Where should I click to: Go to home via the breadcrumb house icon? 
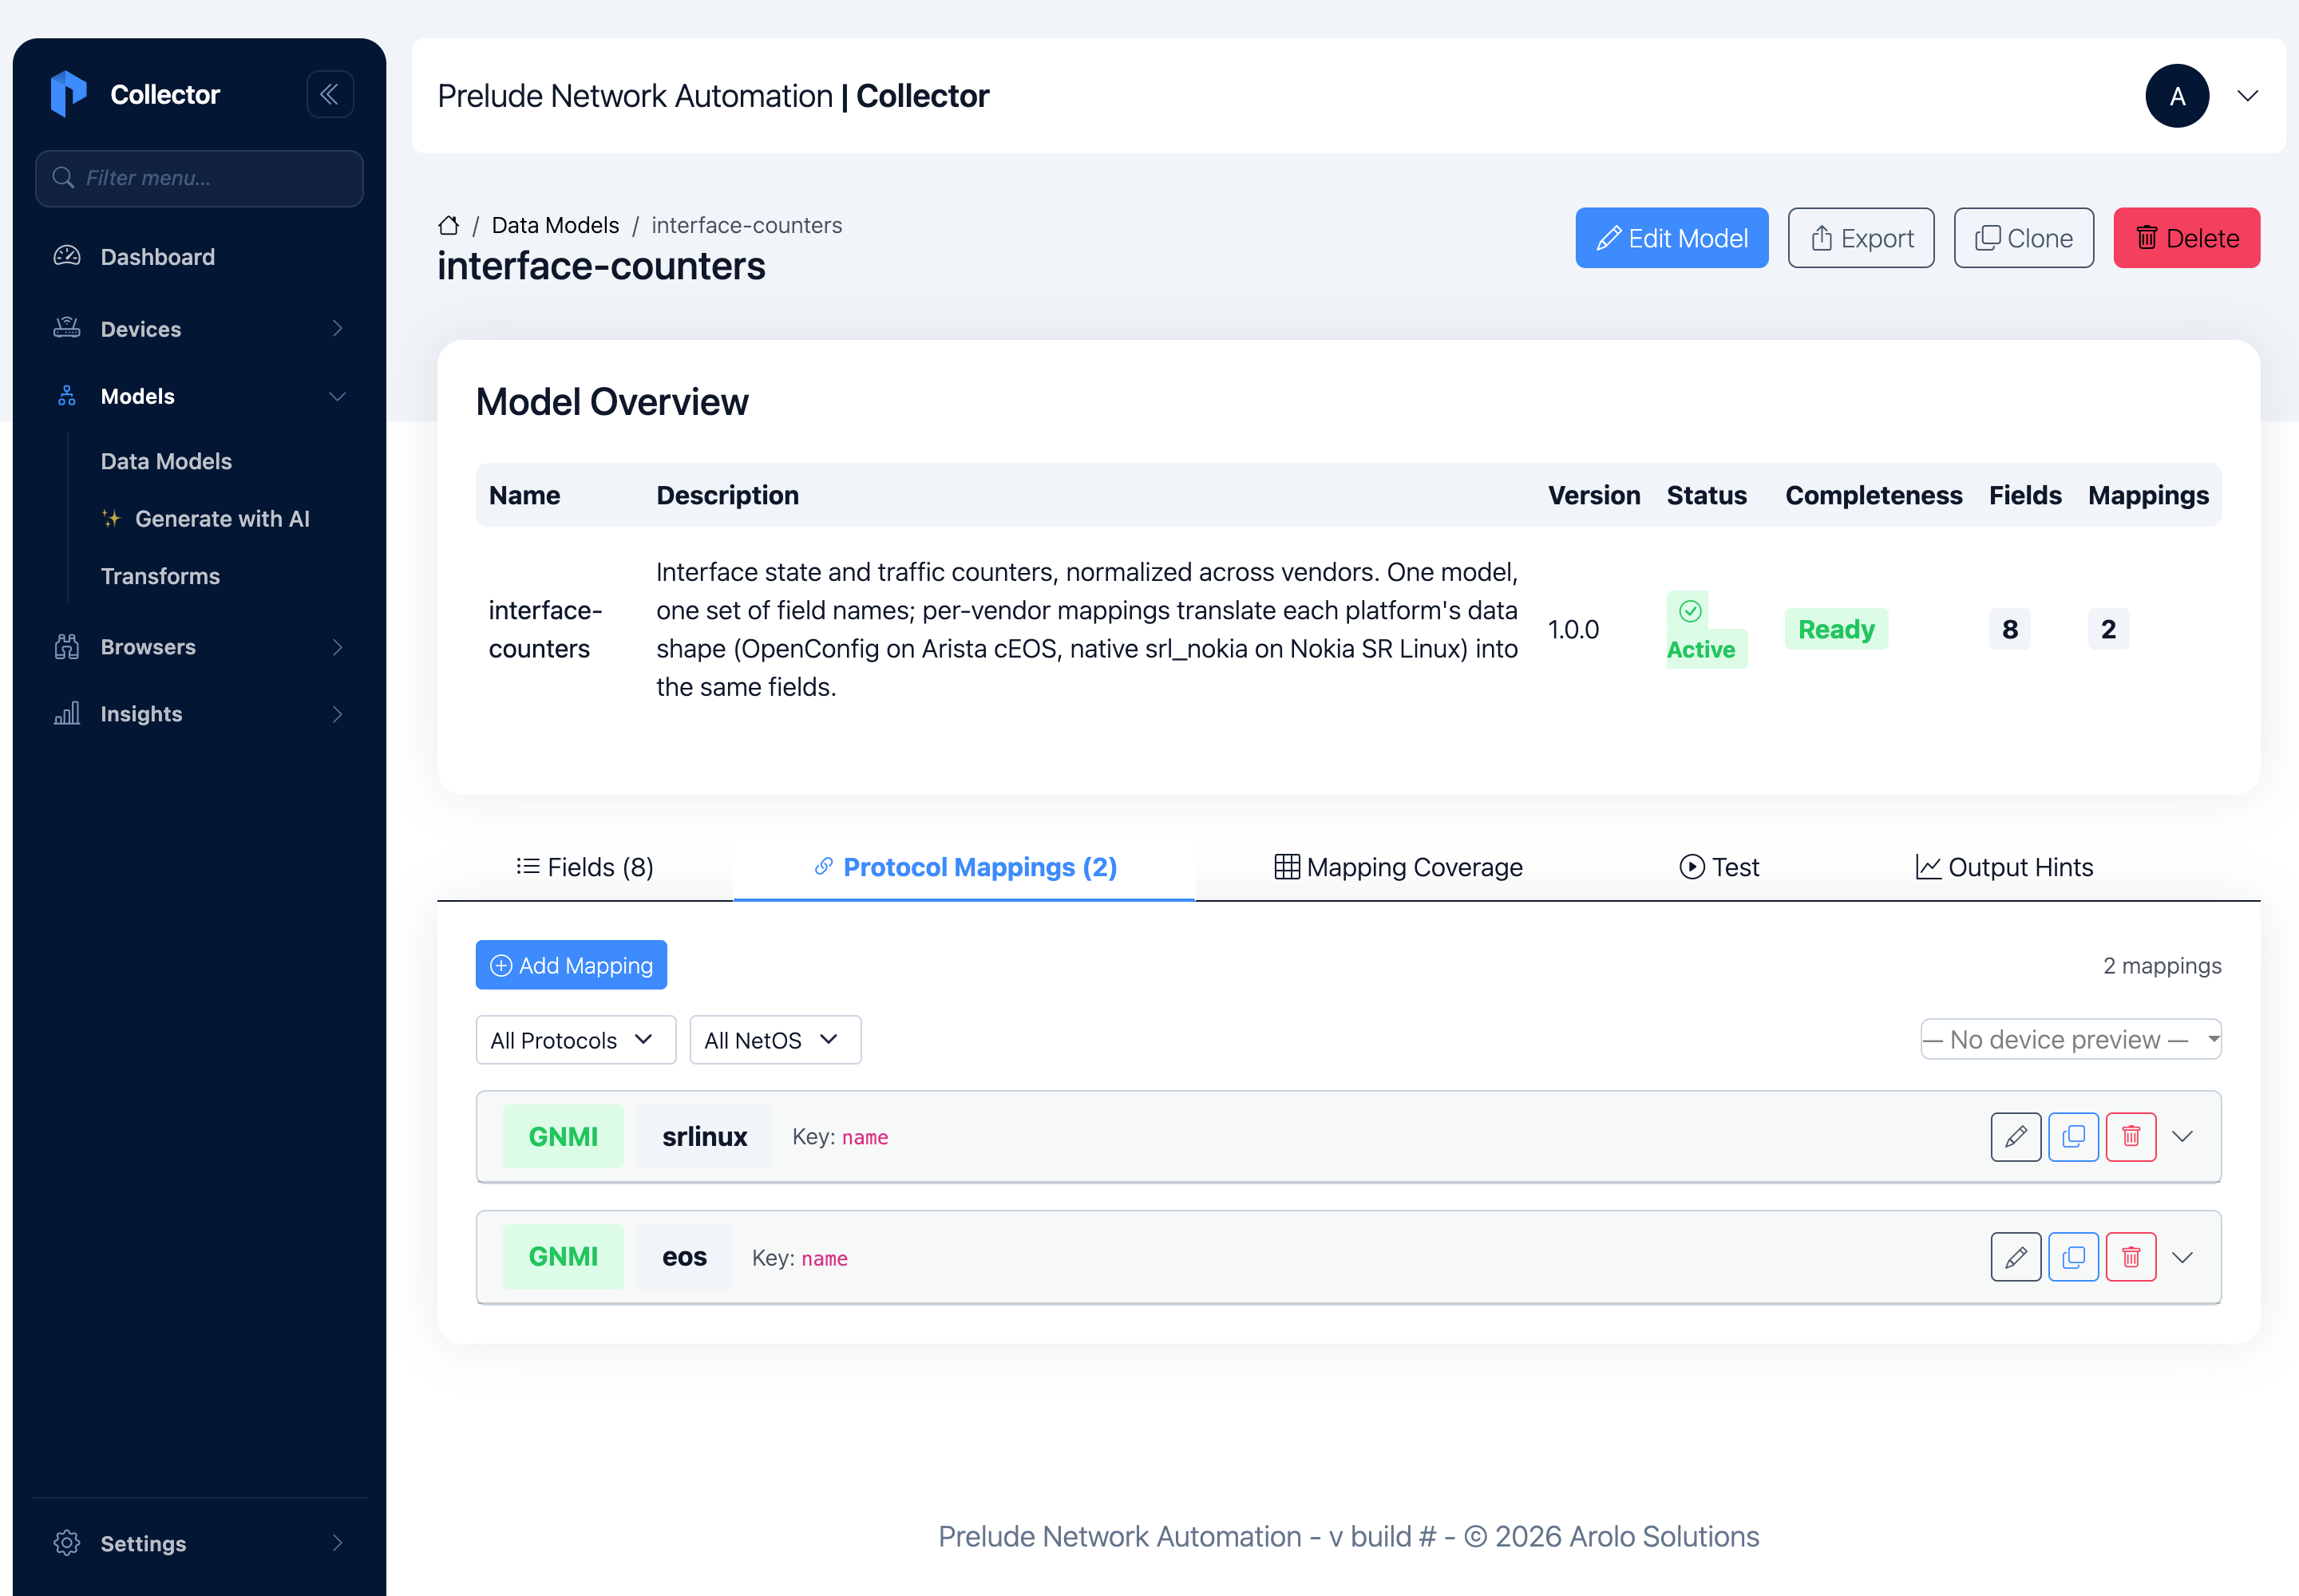tap(448, 225)
